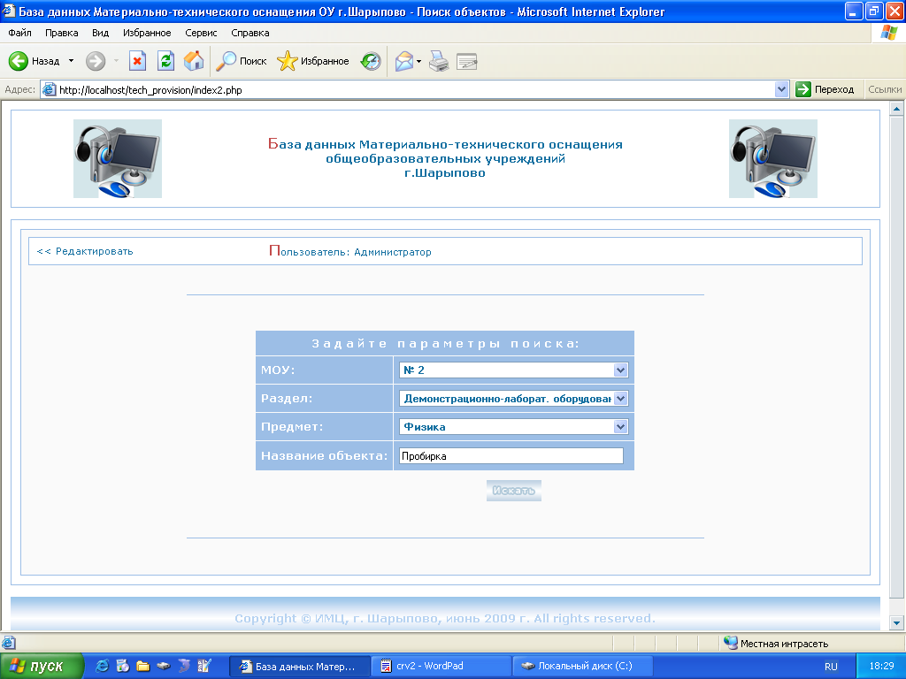This screenshot has width=906, height=679.
Task: Expand the Раздел dropdown list
Action: pos(620,399)
